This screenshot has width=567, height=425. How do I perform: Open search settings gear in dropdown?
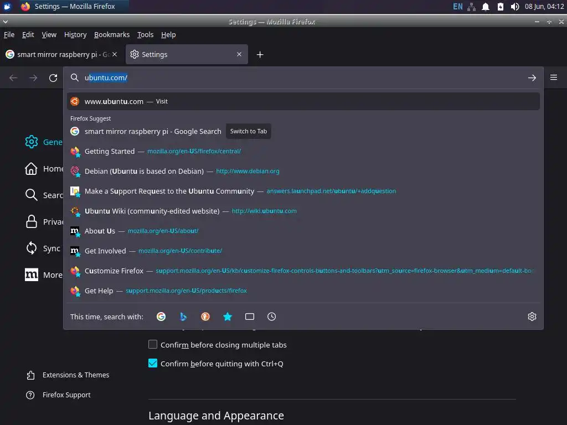tap(532, 317)
